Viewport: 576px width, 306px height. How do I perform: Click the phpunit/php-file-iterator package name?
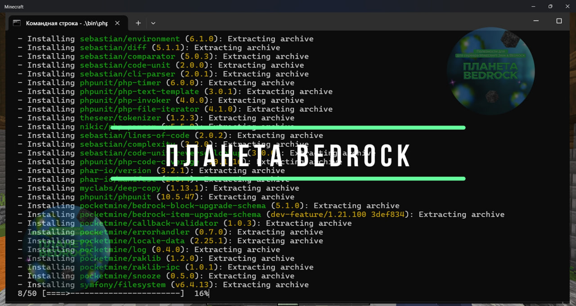(139, 109)
